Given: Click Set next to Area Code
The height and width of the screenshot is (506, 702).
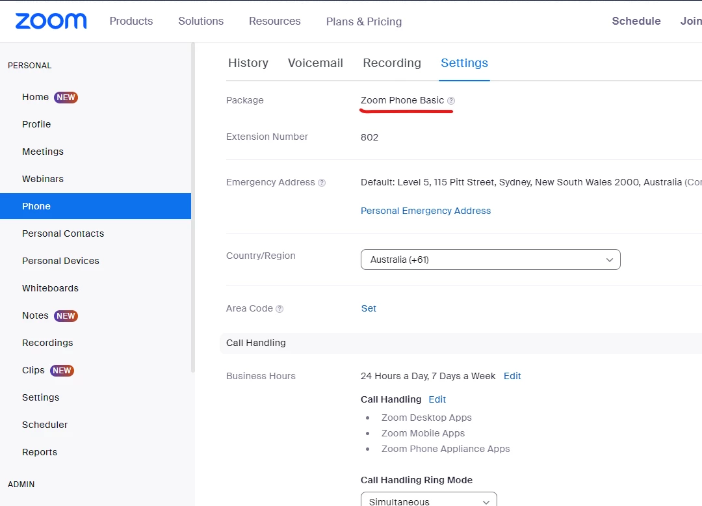Looking at the screenshot, I should point(369,308).
